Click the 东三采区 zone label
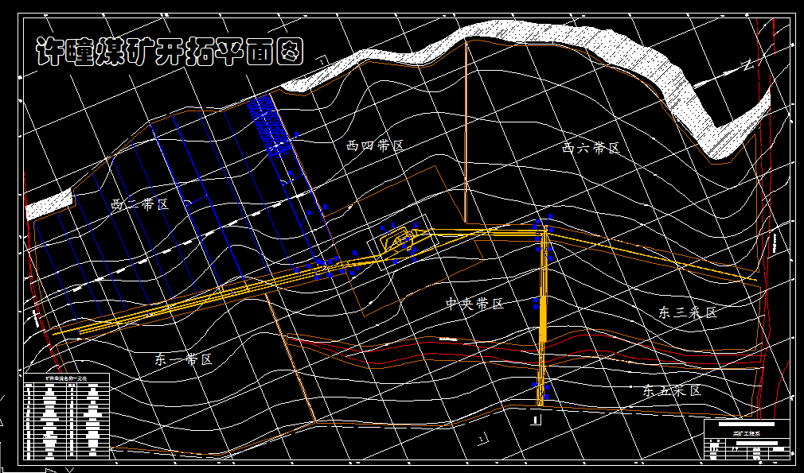The image size is (804, 473). (688, 312)
